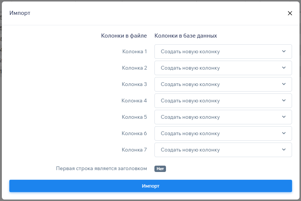Click the Колонка 2 label text
The image size is (301, 201).
134,68
